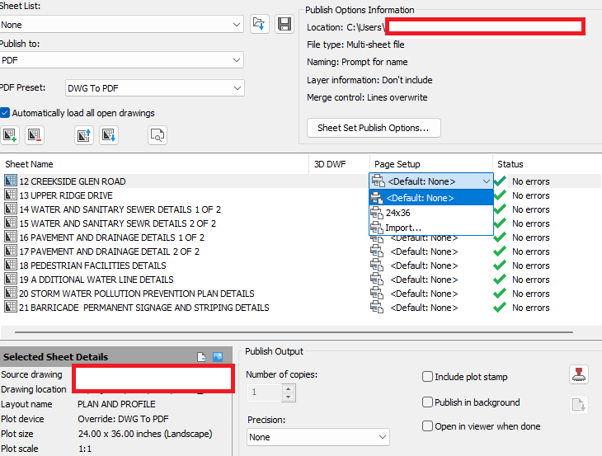This screenshot has height=456, width=602.
Task: Uncheck Automatically load all open drawings
Action: [x=5, y=113]
